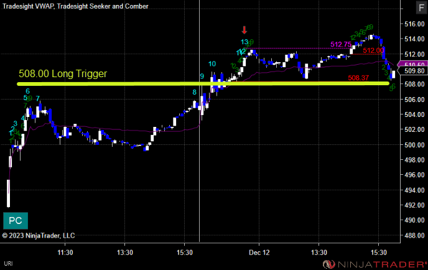
Task: Click the F button in top-right corner
Action: (x=421, y=7)
